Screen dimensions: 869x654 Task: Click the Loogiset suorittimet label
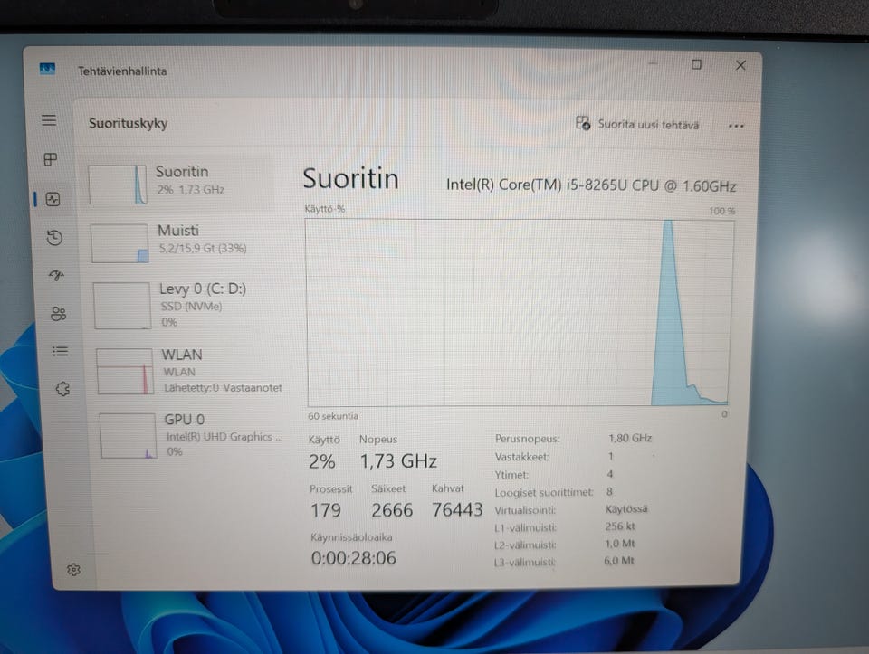coord(544,492)
